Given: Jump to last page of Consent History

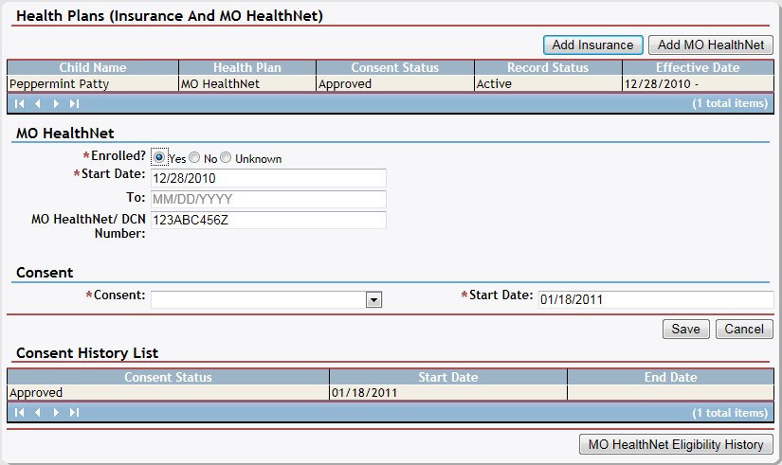Looking at the screenshot, I should 74,412.
